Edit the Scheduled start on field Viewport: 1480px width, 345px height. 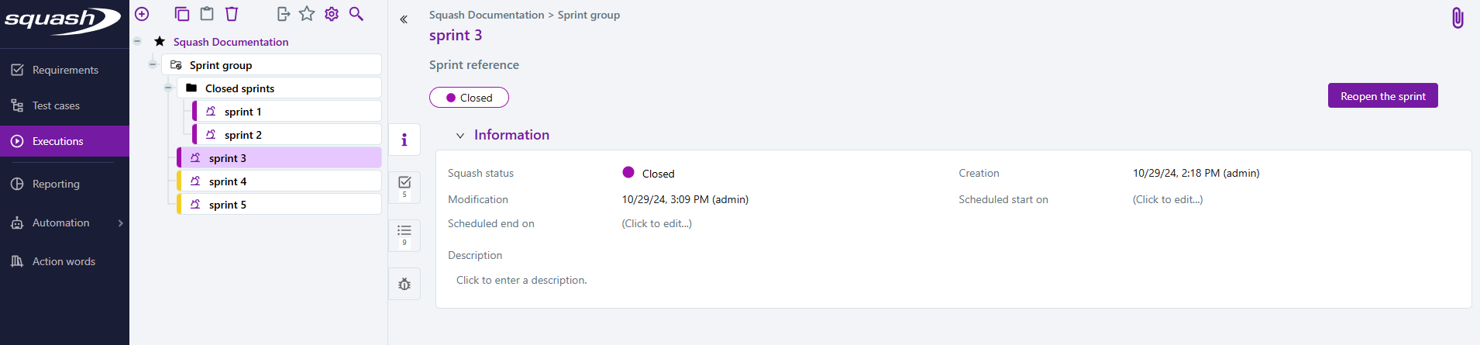[1167, 199]
